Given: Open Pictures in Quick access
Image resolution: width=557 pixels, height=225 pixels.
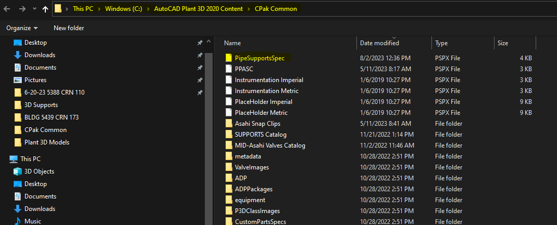Looking at the screenshot, I should (35, 80).
